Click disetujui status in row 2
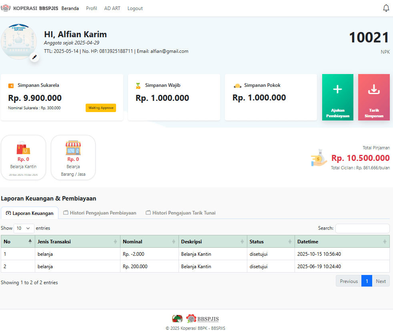The image size is (393, 331). (x=259, y=266)
